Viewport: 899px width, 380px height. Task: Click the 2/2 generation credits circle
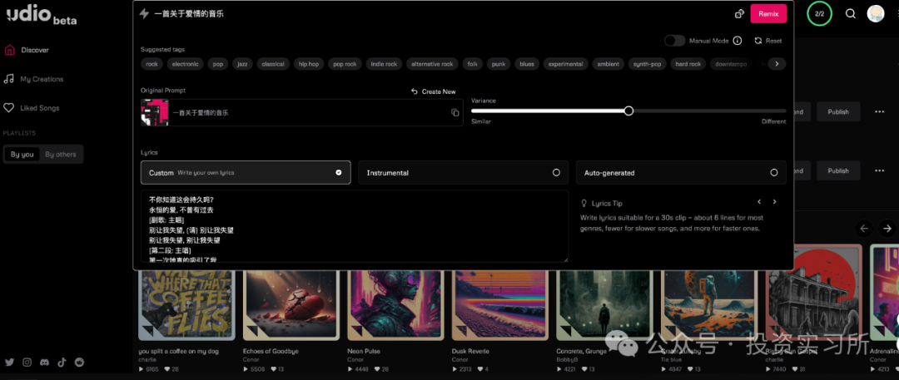click(819, 14)
